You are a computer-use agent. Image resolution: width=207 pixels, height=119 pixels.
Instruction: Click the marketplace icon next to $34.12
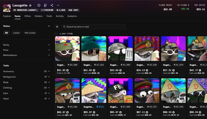coord(147,70)
